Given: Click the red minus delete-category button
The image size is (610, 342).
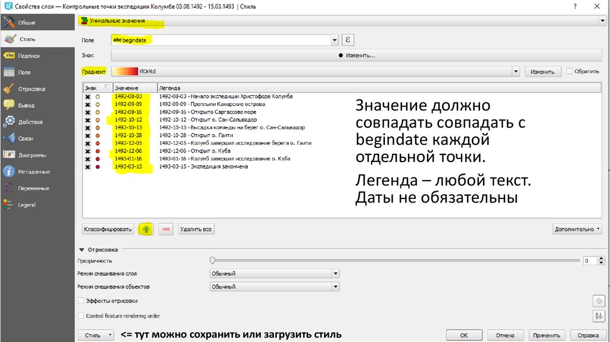Looking at the screenshot, I should pyautogui.click(x=166, y=229).
